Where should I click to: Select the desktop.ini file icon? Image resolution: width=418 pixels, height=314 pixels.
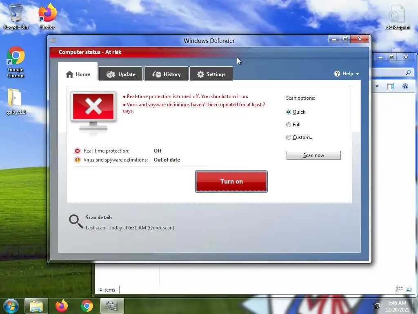398,17
